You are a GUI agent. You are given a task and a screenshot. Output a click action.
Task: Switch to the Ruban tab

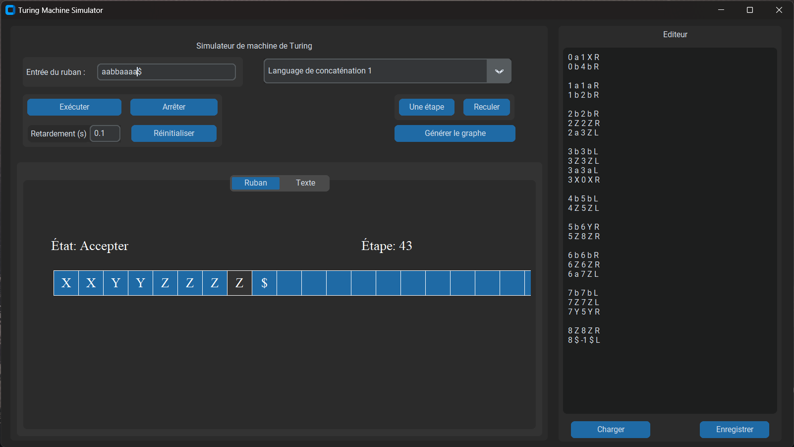pyautogui.click(x=256, y=183)
